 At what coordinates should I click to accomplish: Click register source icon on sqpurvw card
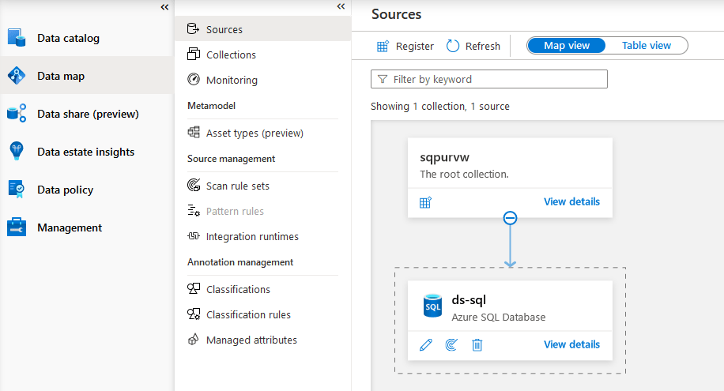pyautogui.click(x=426, y=202)
